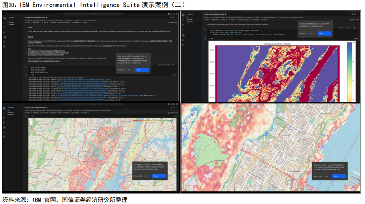
Task: Click Next in the Weehawken flooding popup
Action: [x=339, y=176]
